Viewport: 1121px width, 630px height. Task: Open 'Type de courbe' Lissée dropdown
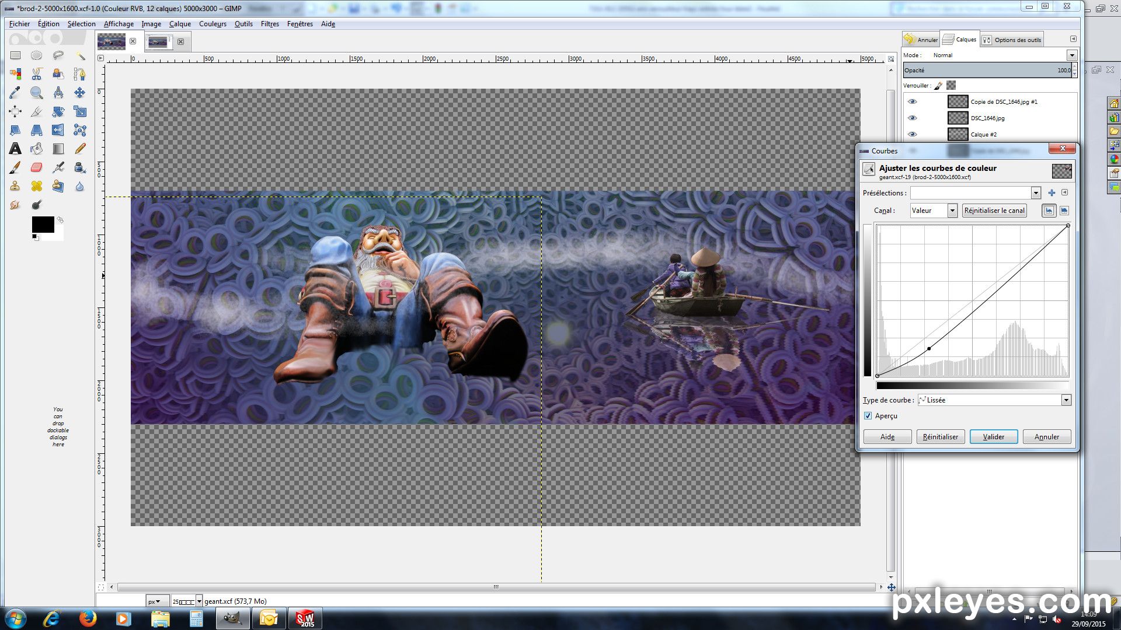tap(1066, 400)
